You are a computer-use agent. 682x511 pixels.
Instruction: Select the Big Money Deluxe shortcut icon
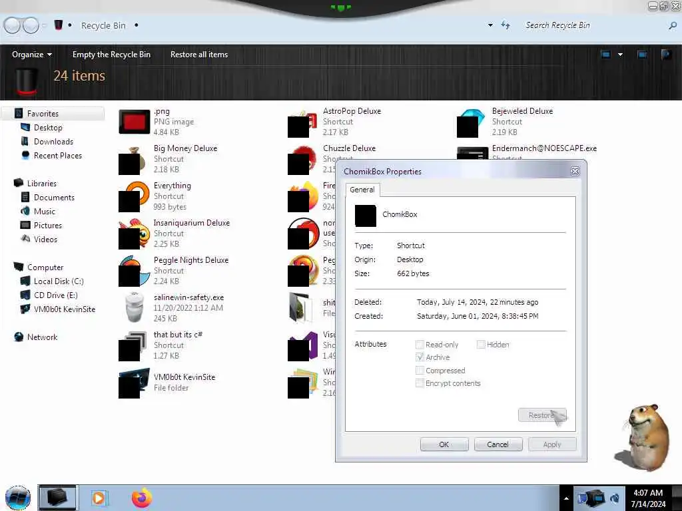(133, 160)
